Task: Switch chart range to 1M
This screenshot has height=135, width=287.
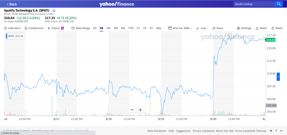Action: click(108, 28)
